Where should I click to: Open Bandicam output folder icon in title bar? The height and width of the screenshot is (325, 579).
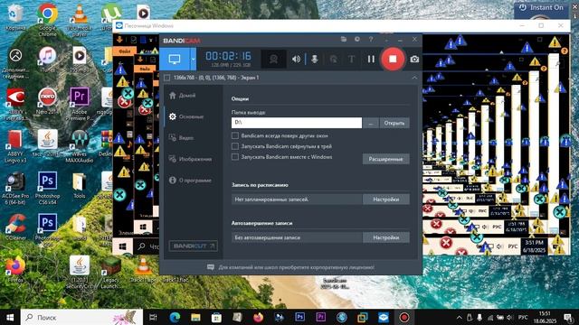[344, 39]
